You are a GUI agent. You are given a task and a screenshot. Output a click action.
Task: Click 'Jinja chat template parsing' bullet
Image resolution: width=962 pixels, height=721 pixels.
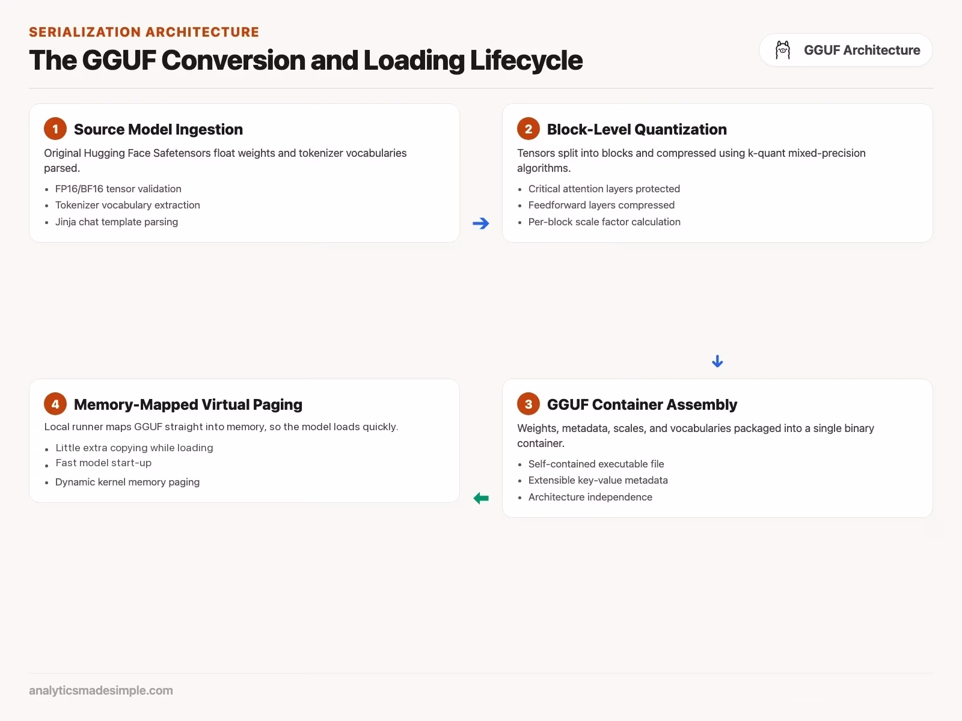(x=117, y=222)
